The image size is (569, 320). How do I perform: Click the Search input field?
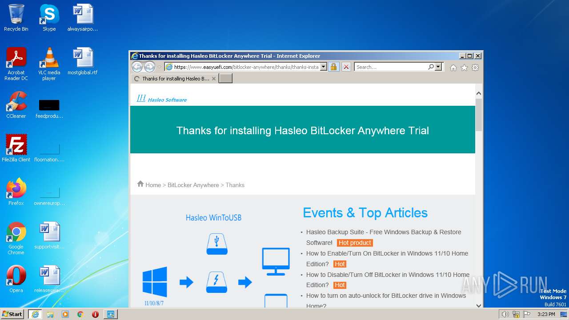pyautogui.click(x=391, y=67)
